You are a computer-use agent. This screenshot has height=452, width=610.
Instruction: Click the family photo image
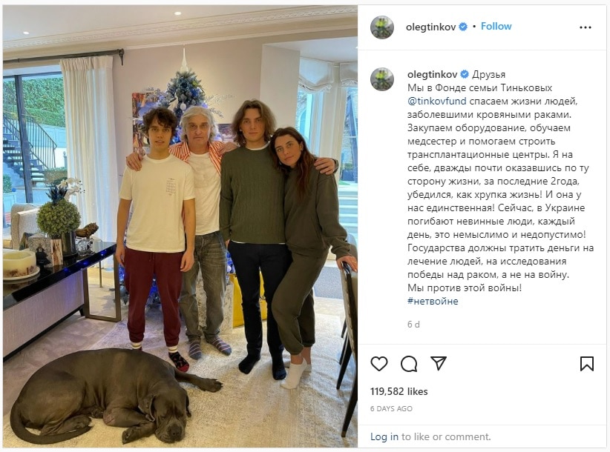pyautogui.click(x=180, y=226)
